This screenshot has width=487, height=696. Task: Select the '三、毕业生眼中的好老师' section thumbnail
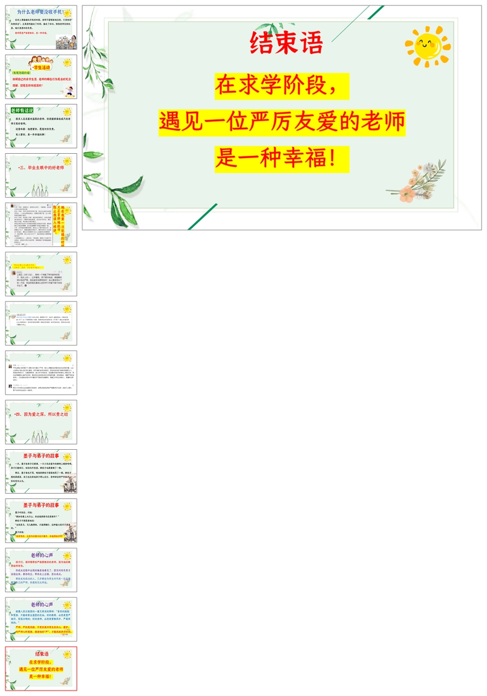pos(41,175)
